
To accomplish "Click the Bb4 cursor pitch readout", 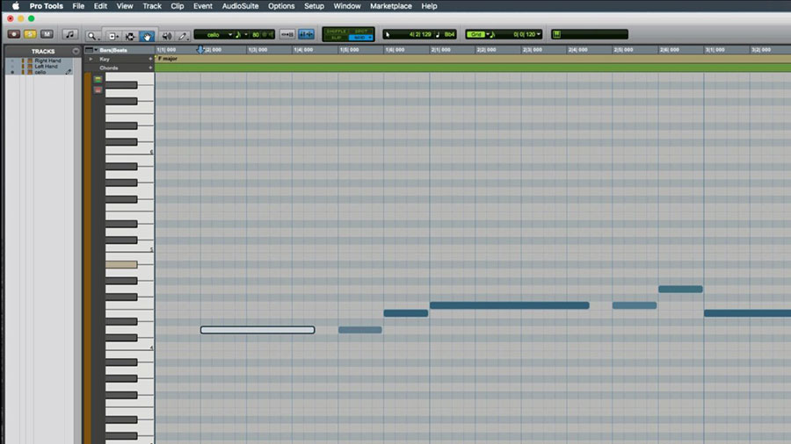I will pos(449,34).
